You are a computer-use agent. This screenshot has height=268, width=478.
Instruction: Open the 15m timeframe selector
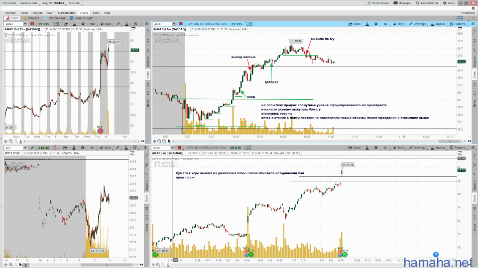pos(93,24)
